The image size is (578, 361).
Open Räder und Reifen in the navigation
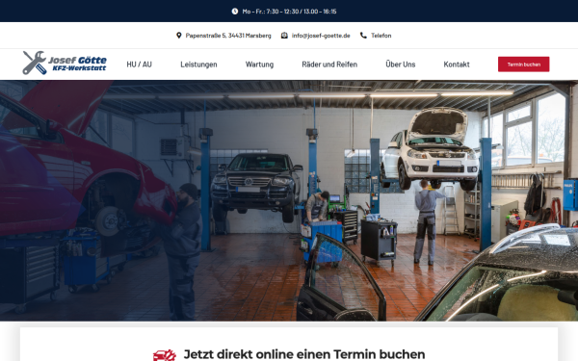coord(329,64)
